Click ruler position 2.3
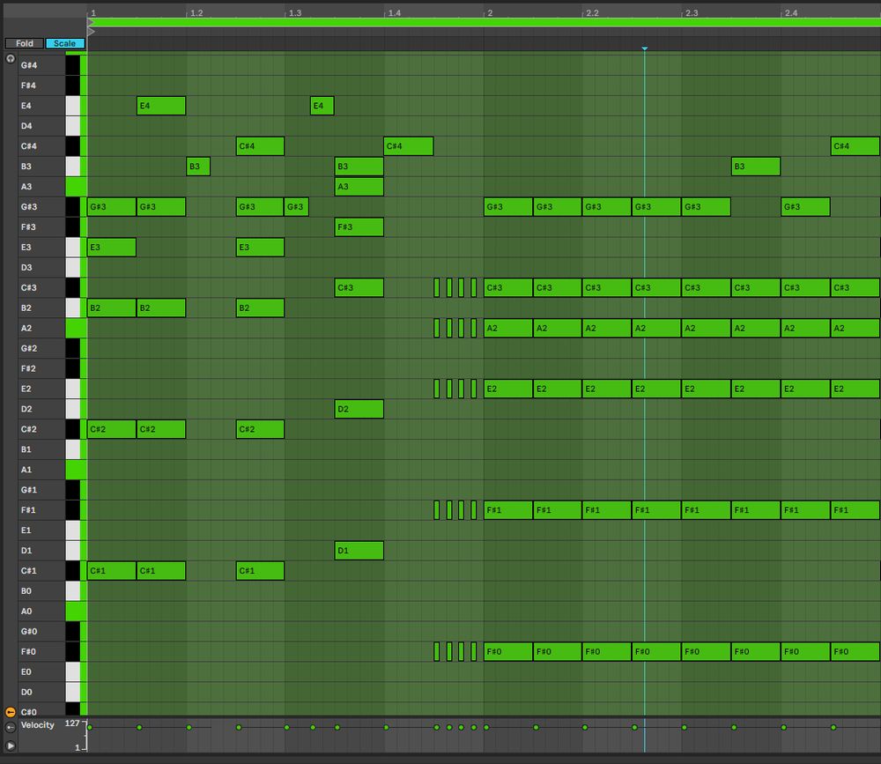Screen dimensions: 881x764 pos(692,12)
